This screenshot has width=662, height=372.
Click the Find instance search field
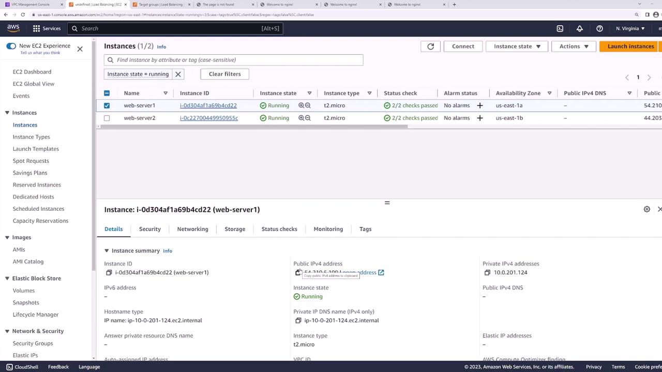tap(233, 60)
